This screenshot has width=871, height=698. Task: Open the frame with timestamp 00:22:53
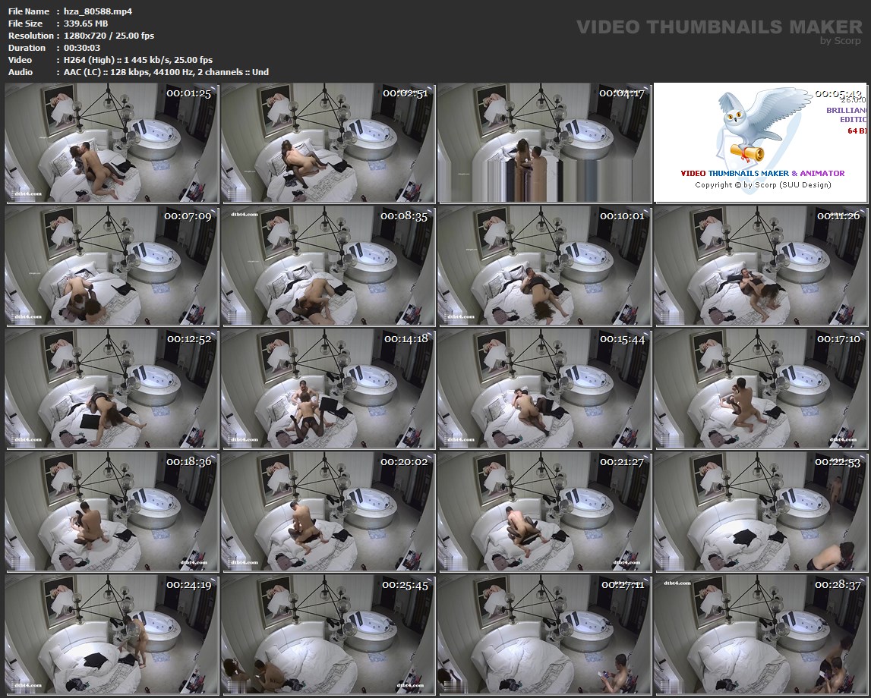[x=762, y=512]
